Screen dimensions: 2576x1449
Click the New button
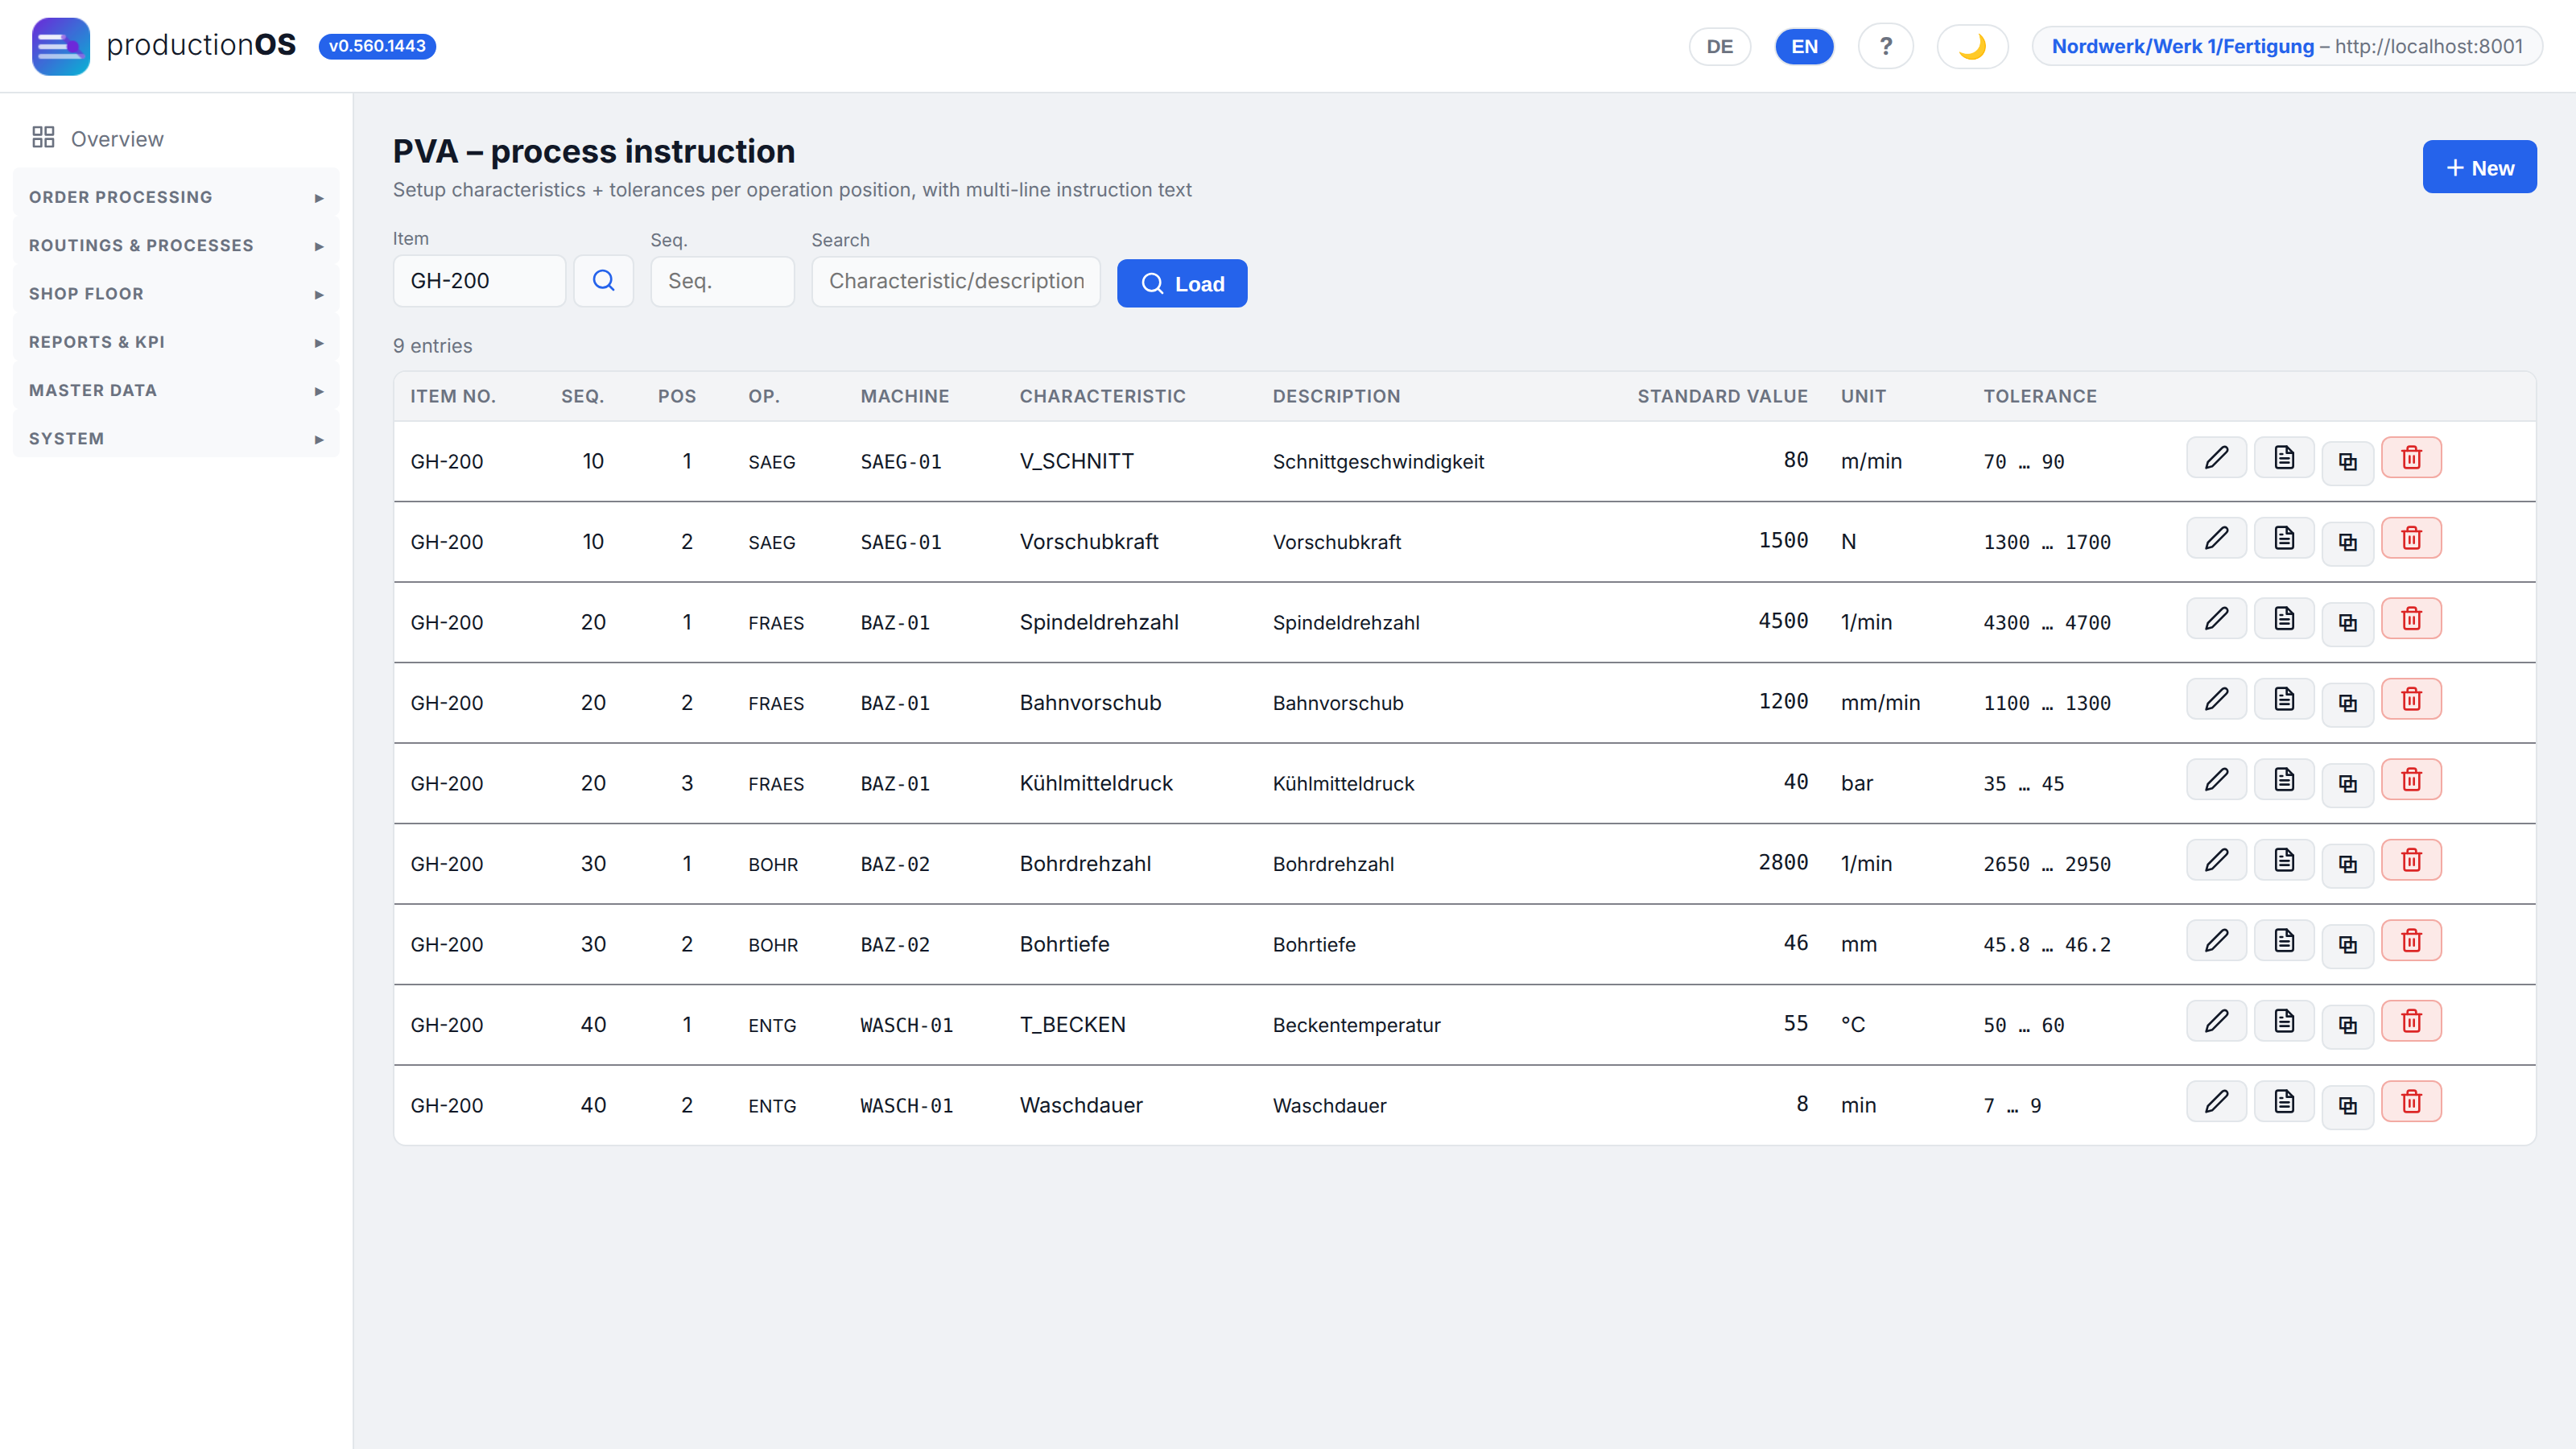(2479, 167)
